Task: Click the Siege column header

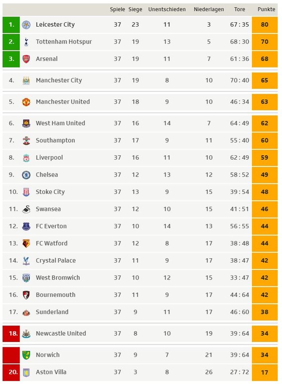Action: (x=135, y=9)
